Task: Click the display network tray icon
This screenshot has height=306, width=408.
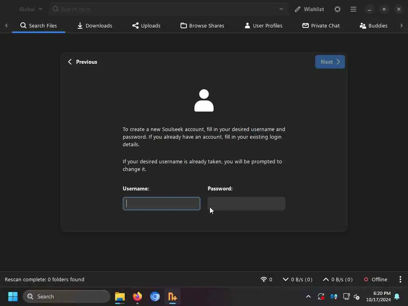Action: pyautogui.click(x=346, y=296)
